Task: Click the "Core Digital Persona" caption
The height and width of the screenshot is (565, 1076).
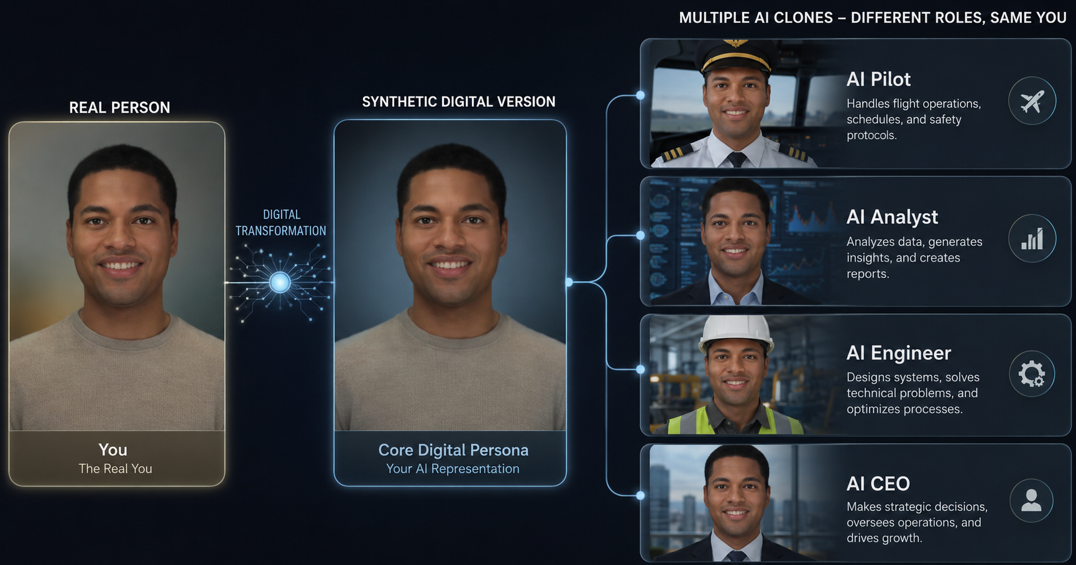Action: [453, 449]
